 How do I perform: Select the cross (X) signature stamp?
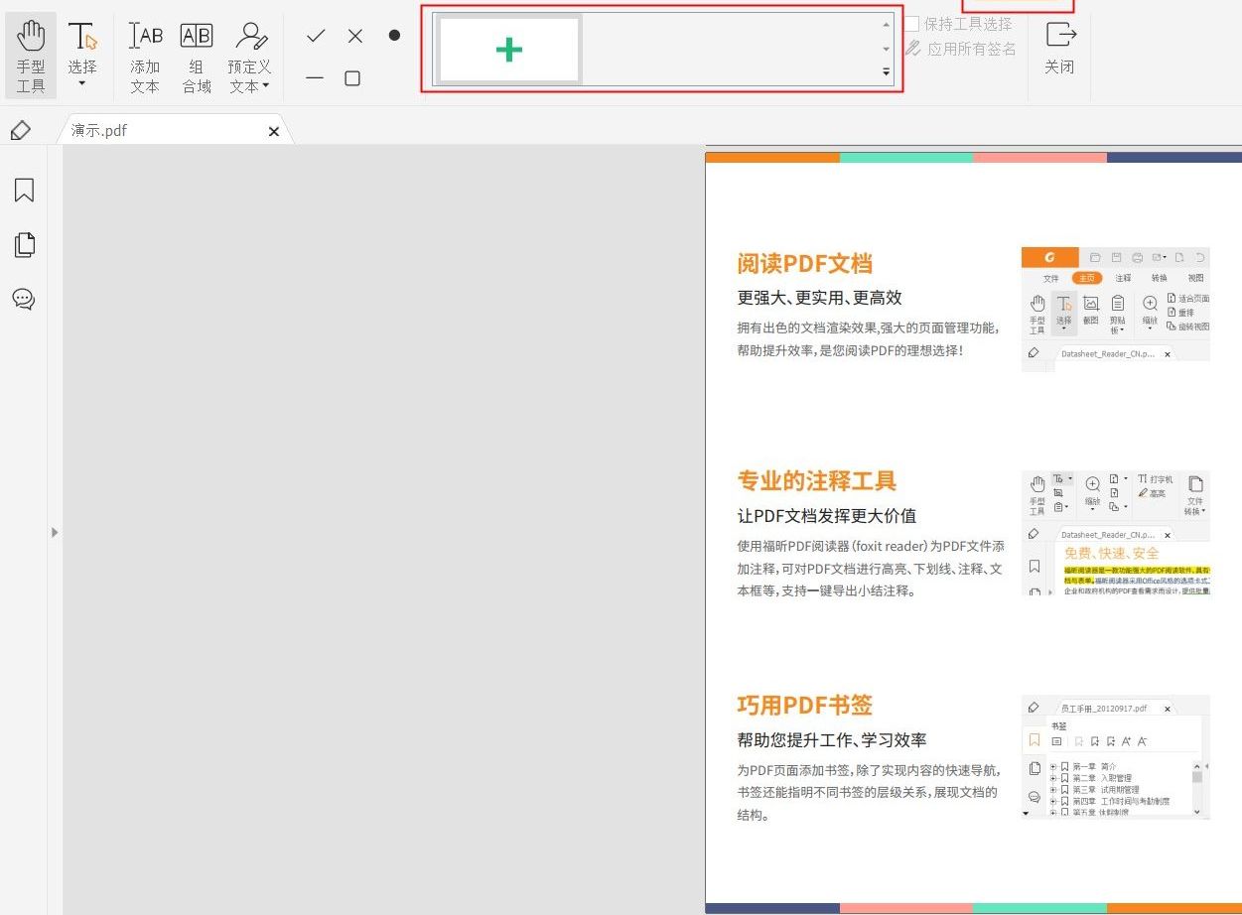click(354, 36)
